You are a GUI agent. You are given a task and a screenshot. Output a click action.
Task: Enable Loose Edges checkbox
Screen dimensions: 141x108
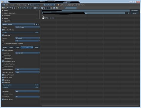pos(3,56)
